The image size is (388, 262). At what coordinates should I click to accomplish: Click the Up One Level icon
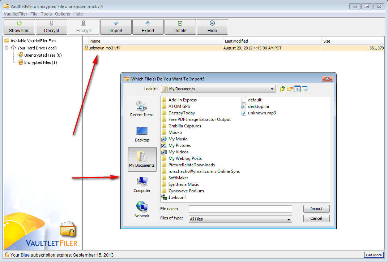pos(282,89)
